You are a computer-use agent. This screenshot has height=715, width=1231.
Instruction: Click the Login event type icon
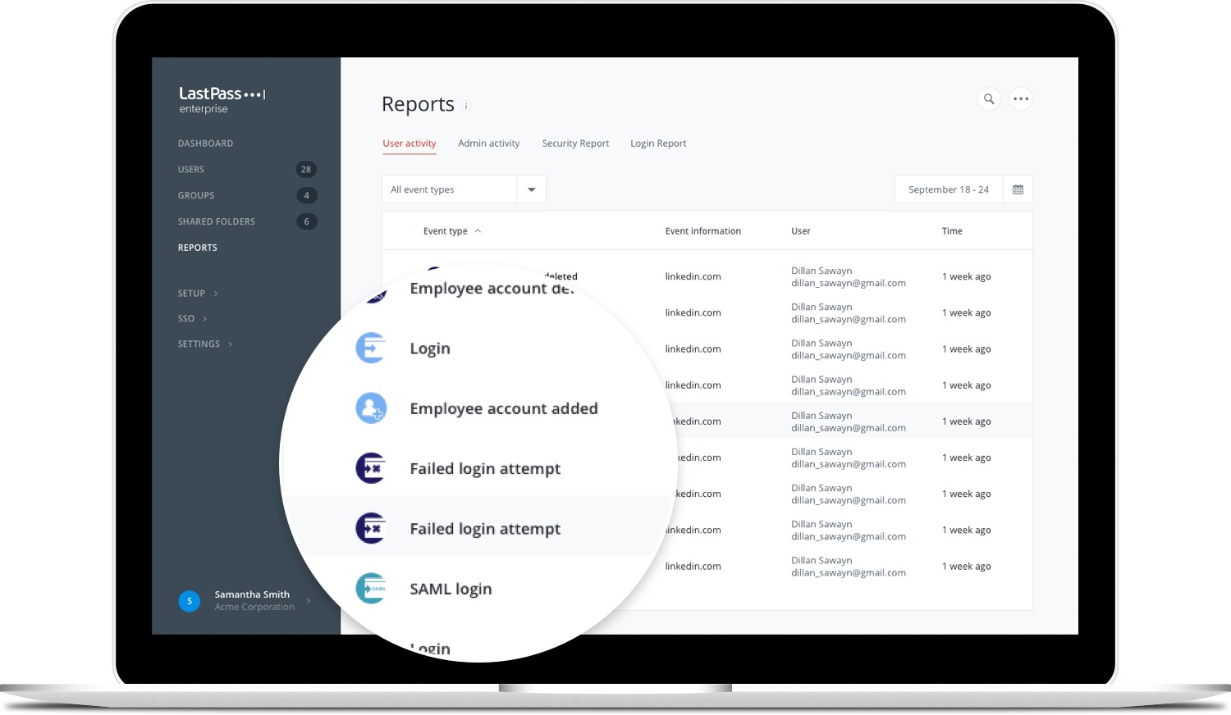pyautogui.click(x=370, y=347)
